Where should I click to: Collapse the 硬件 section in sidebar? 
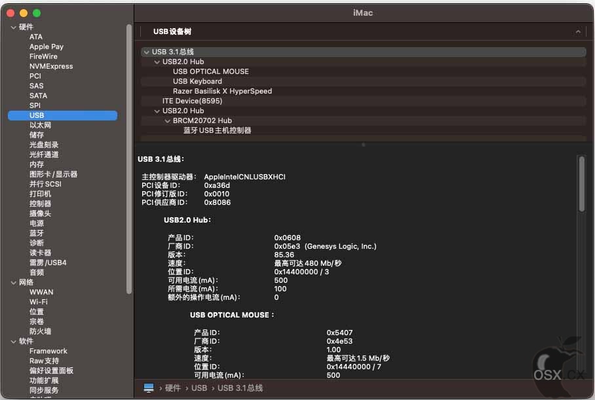(x=14, y=27)
